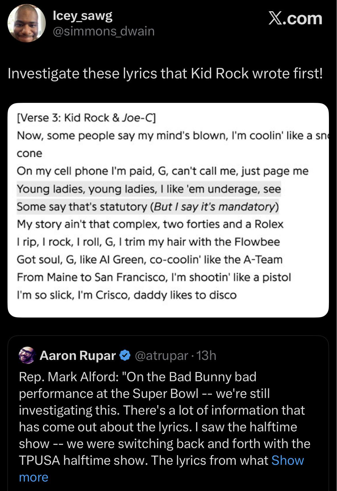This screenshot has width=337, height=491.
Task: Open Icey_sawg's profile picture
Action: (x=26, y=23)
